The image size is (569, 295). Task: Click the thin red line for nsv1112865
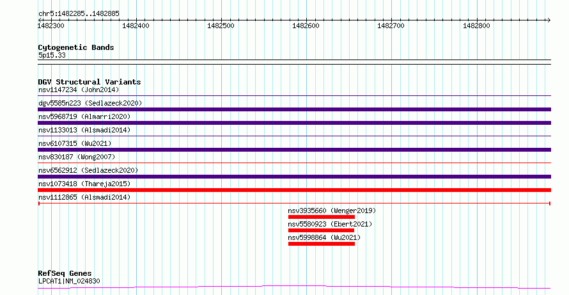294,203
